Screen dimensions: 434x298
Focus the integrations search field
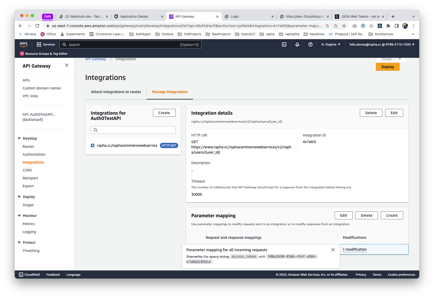pos(133,130)
